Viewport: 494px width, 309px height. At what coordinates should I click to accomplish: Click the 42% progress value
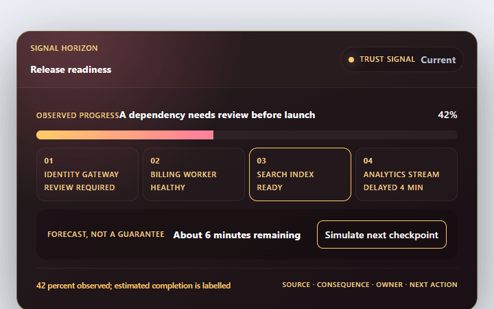click(x=447, y=115)
